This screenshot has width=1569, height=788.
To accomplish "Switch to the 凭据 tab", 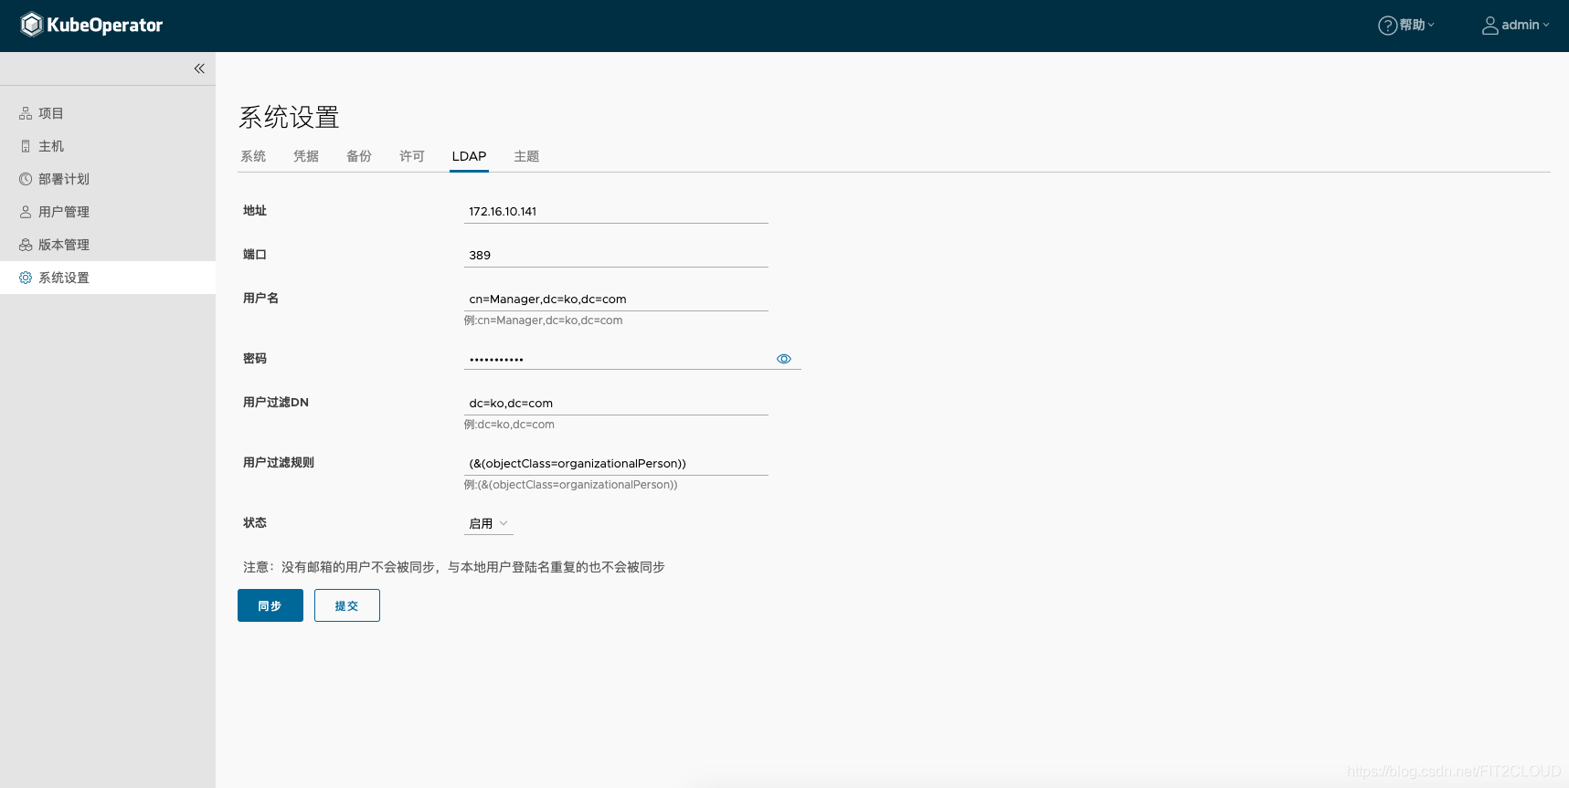I will tap(306, 156).
